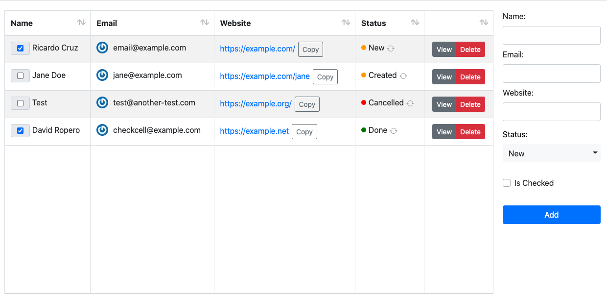The width and height of the screenshot is (607, 301).
Task: Click refresh icon next to New status
Action: (x=391, y=49)
